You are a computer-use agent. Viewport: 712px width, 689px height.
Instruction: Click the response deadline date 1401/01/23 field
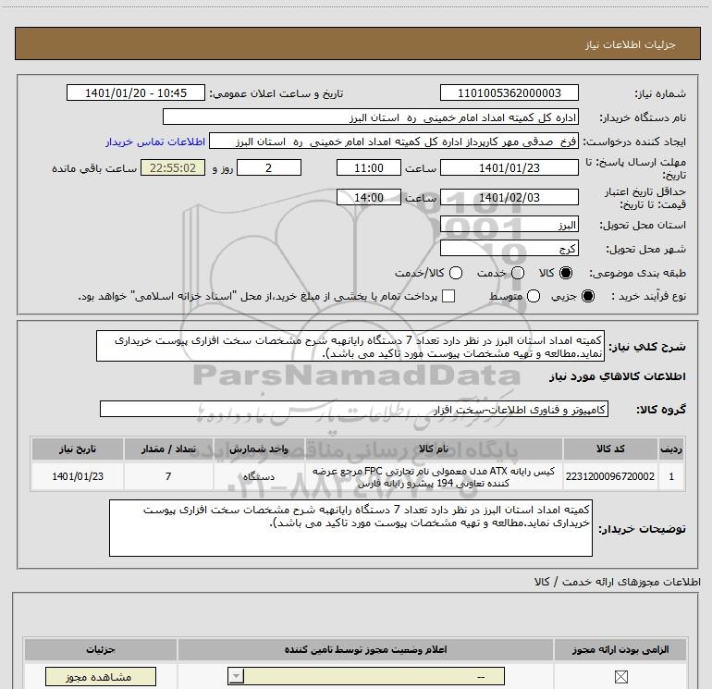coord(509,167)
